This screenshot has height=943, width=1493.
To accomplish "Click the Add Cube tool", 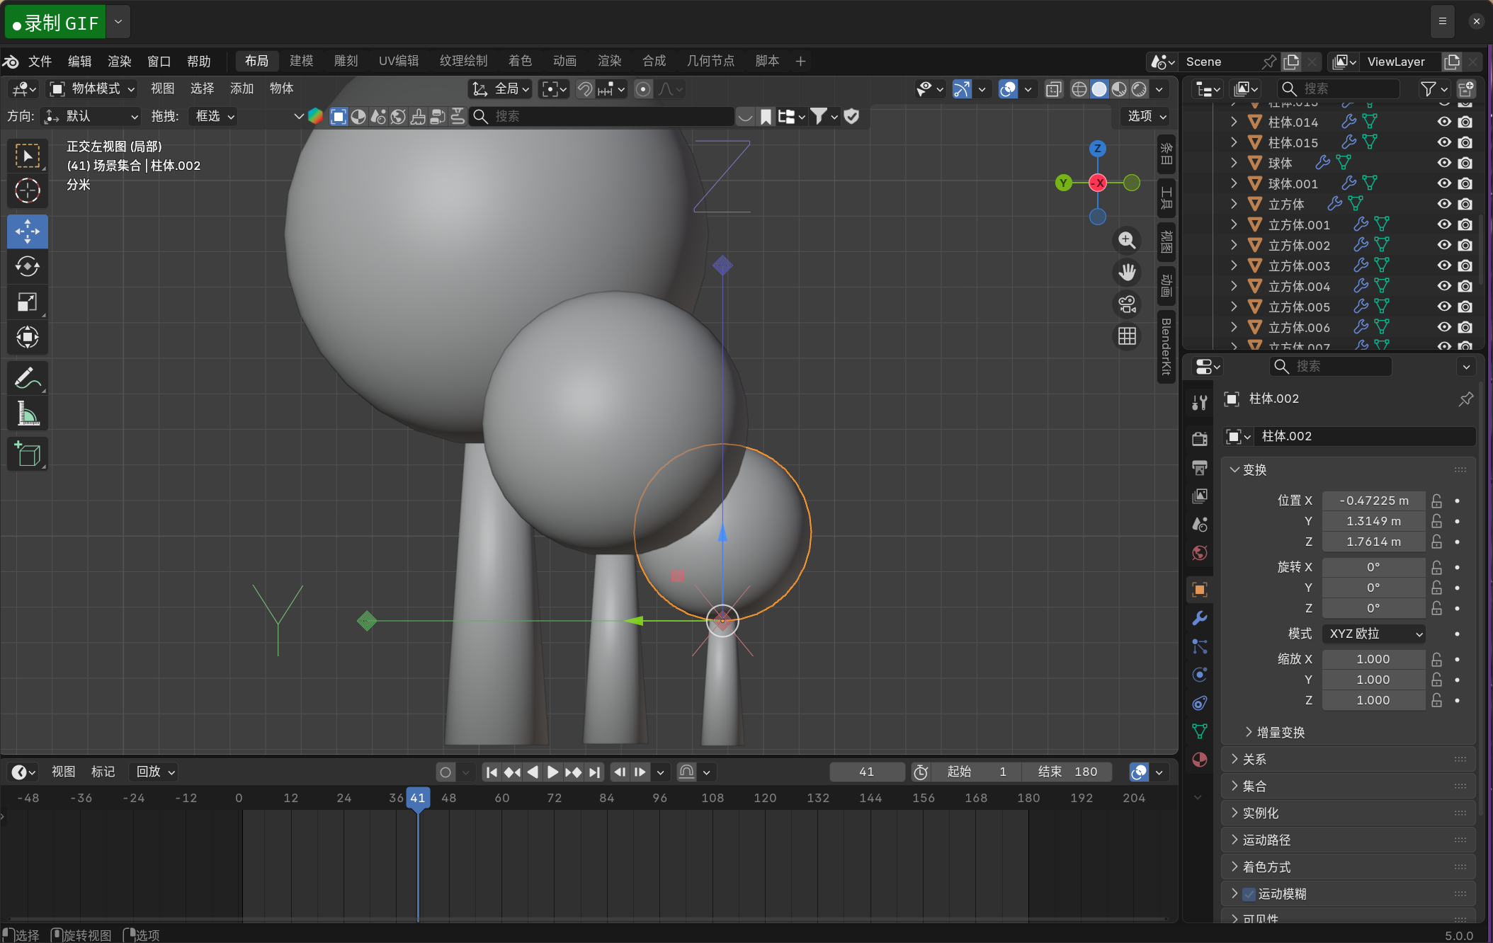I will point(28,454).
